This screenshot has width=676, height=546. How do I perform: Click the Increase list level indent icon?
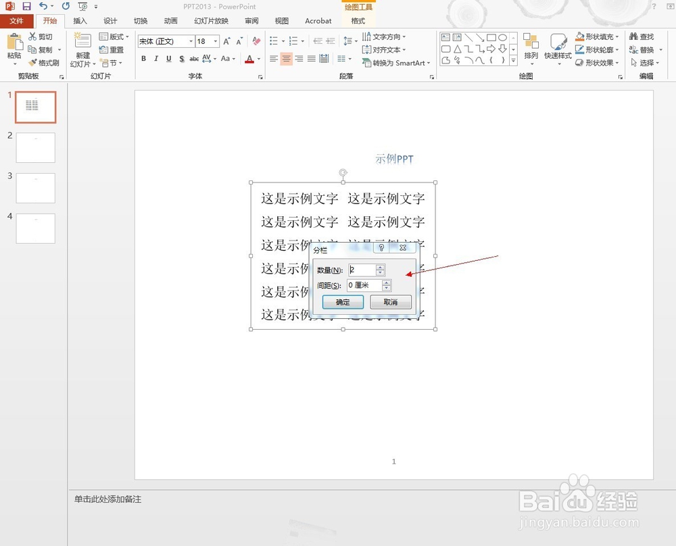pyautogui.click(x=331, y=41)
